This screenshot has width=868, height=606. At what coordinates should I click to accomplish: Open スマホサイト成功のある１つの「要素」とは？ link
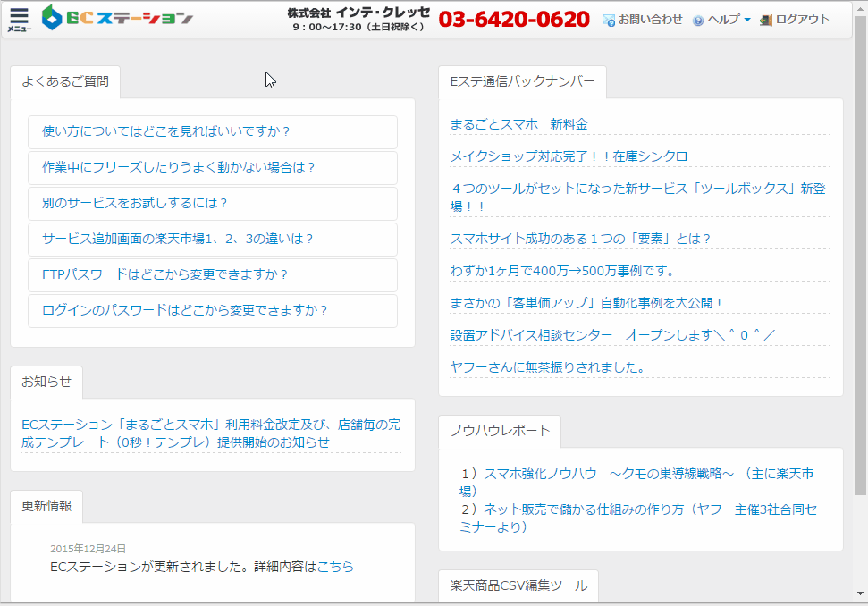coord(581,239)
